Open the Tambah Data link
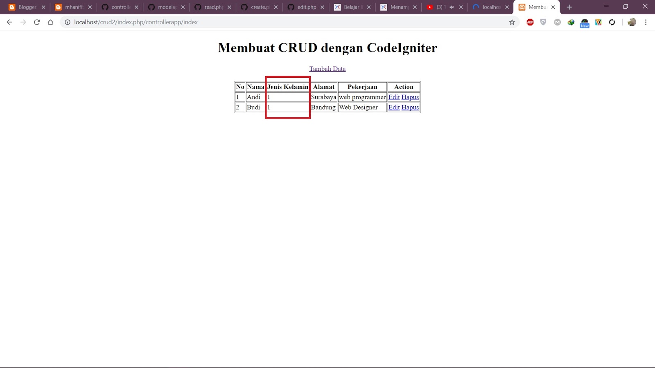The image size is (655, 368). pyautogui.click(x=327, y=68)
